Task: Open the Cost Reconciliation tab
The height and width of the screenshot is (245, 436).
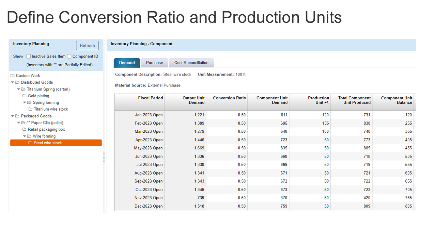Action: tap(191, 63)
